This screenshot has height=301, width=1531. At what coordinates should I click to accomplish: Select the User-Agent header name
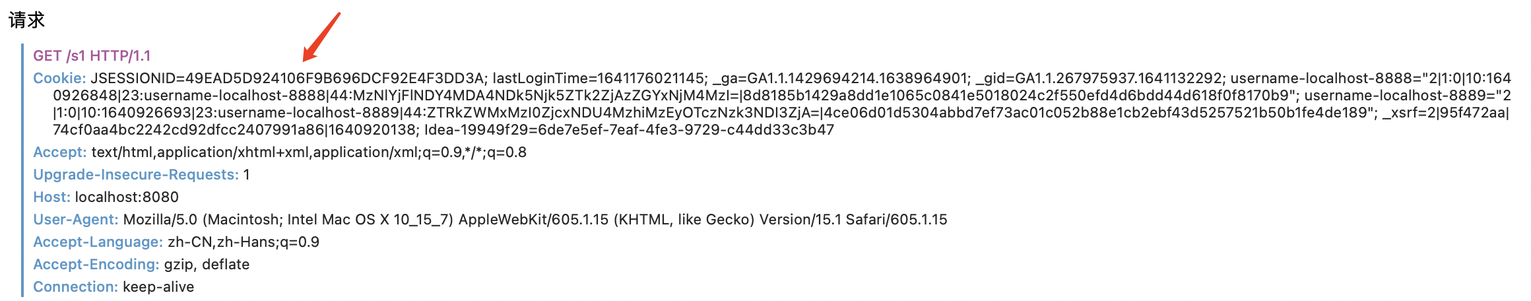pos(75,220)
